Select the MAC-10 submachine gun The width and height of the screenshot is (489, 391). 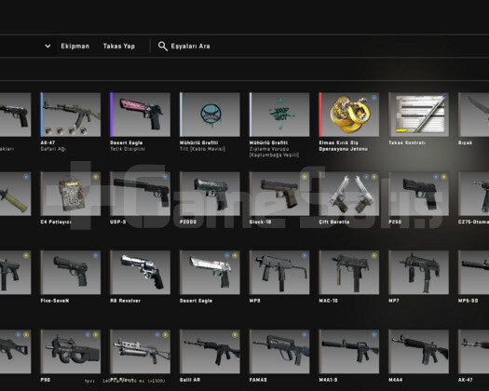349,273
